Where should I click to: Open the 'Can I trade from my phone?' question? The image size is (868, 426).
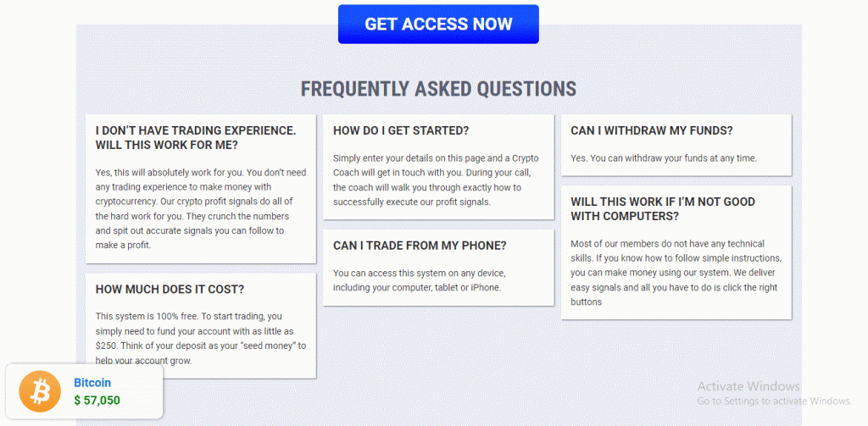pyautogui.click(x=420, y=246)
